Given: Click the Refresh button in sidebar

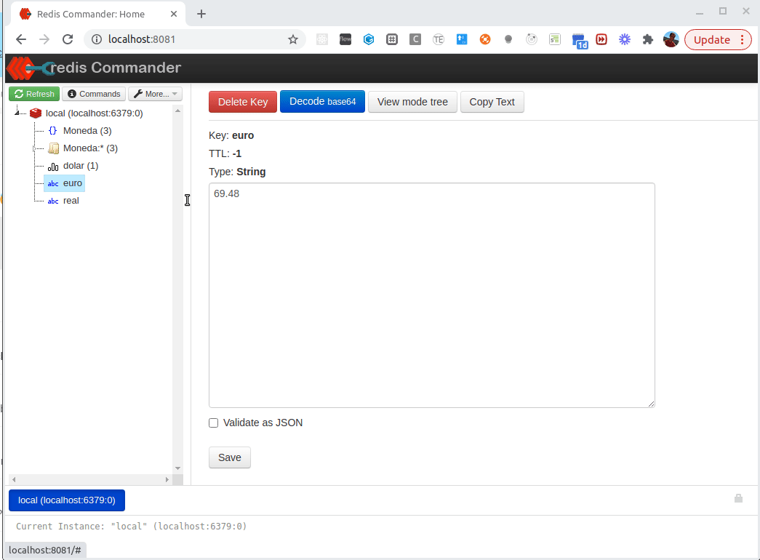Looking at the screenshot, I should click(34, 94).
